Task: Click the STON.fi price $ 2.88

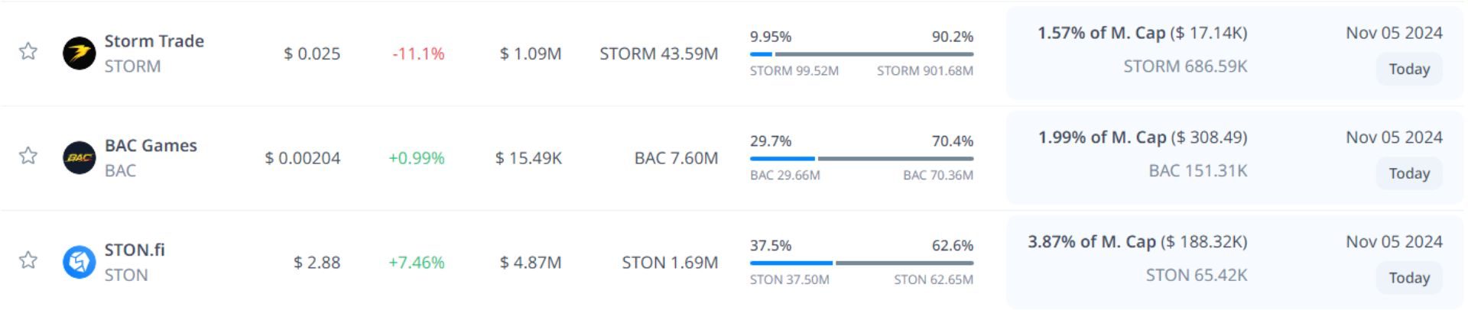Action: tap(317, 263)
